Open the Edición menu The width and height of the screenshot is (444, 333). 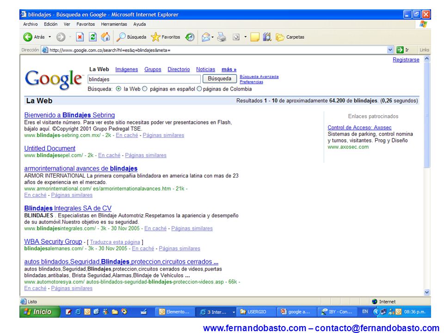51,25
